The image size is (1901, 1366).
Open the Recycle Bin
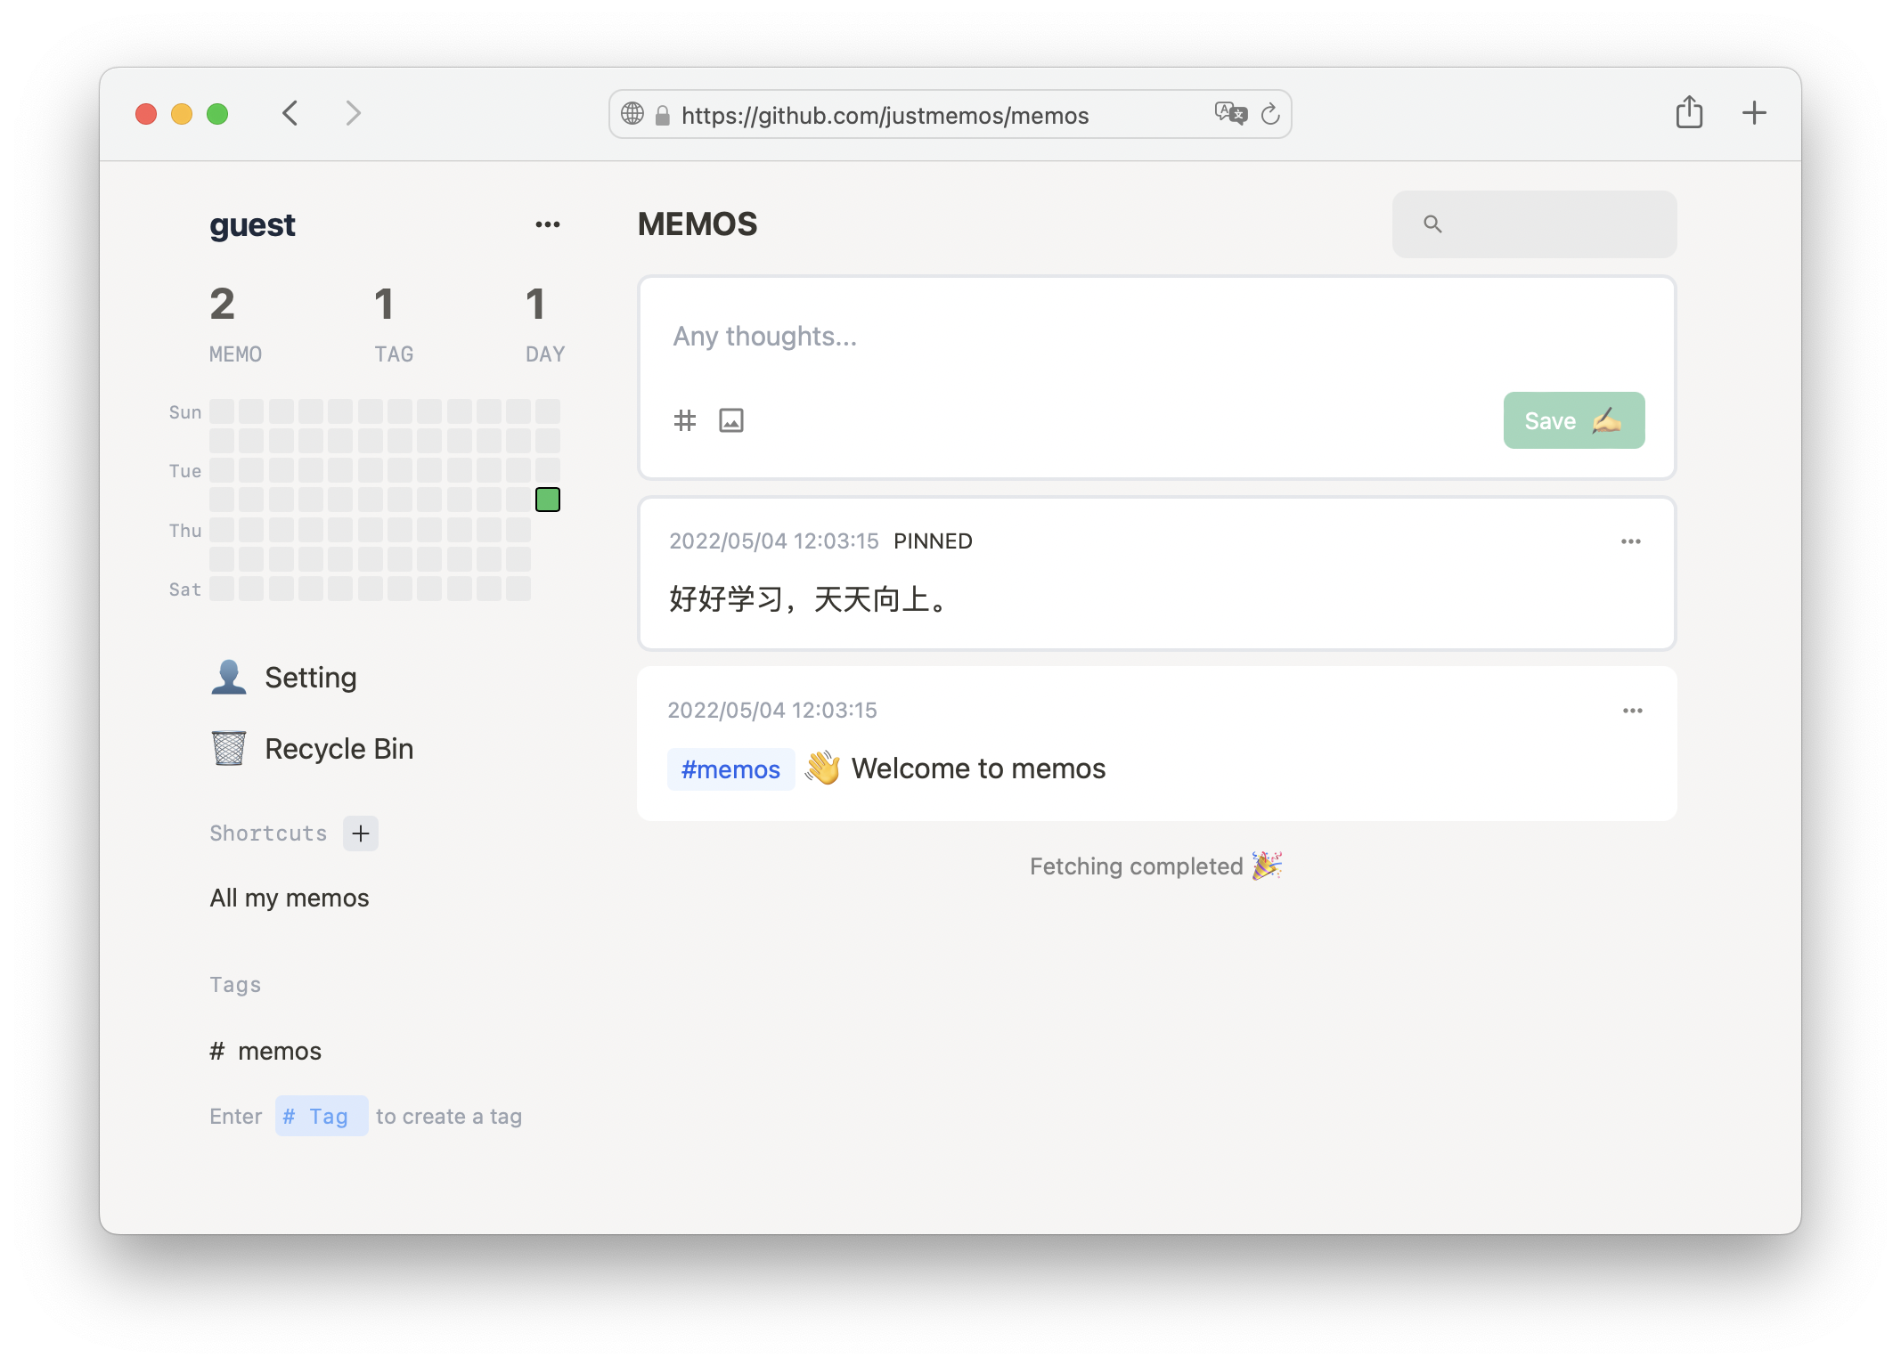point(338,748)
